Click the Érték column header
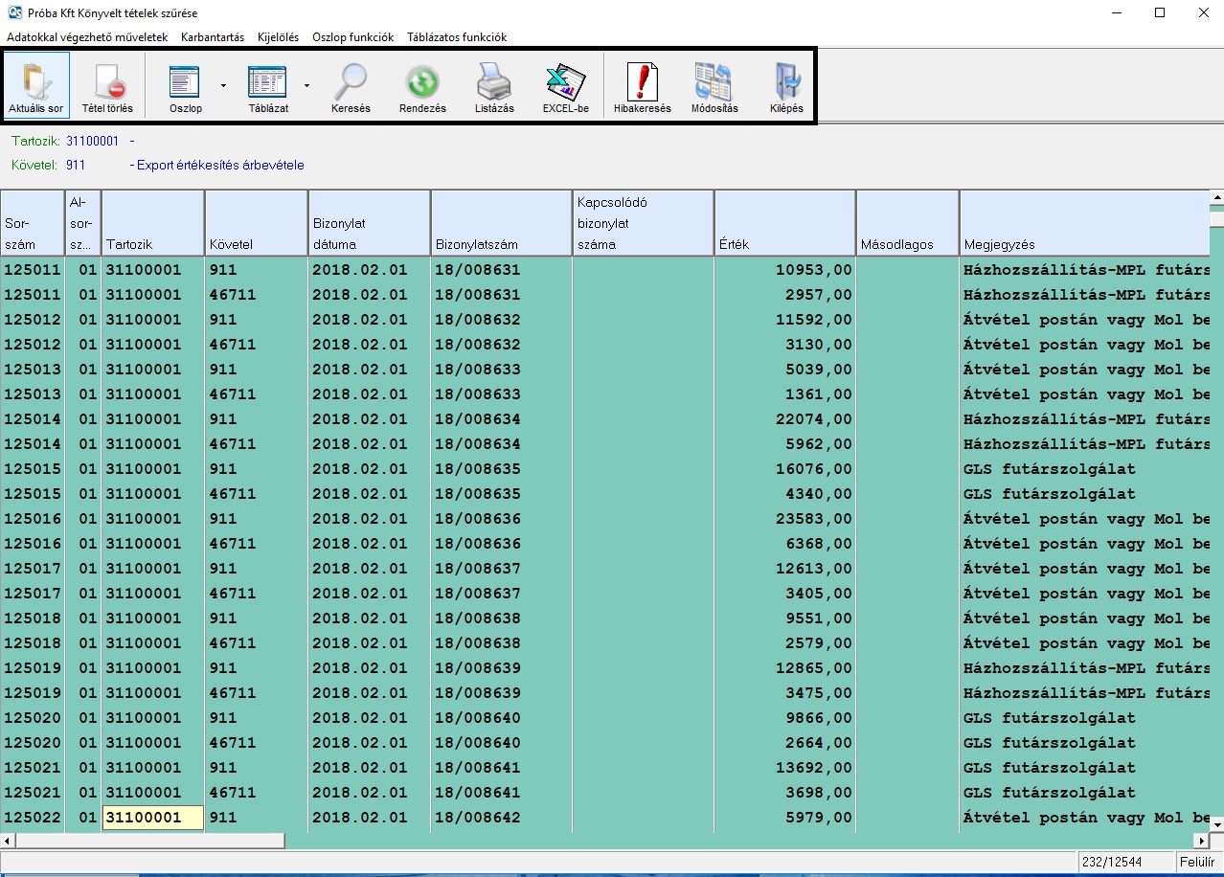The width and height of the screenshot is (1224, 877). (x=784, y=223)
